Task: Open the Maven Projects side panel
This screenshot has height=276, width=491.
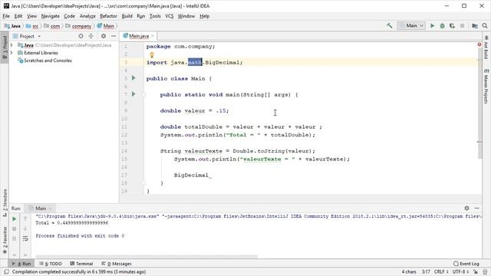Action: (486, 87)
